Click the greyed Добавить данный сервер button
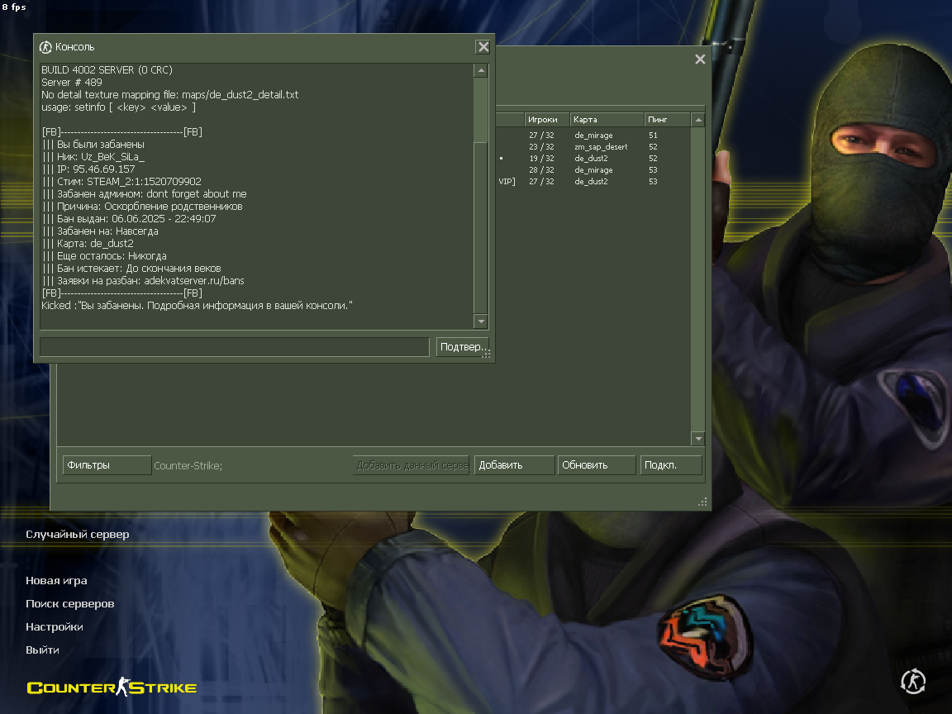Screen dimensions: 952x714 coord(411,465)
